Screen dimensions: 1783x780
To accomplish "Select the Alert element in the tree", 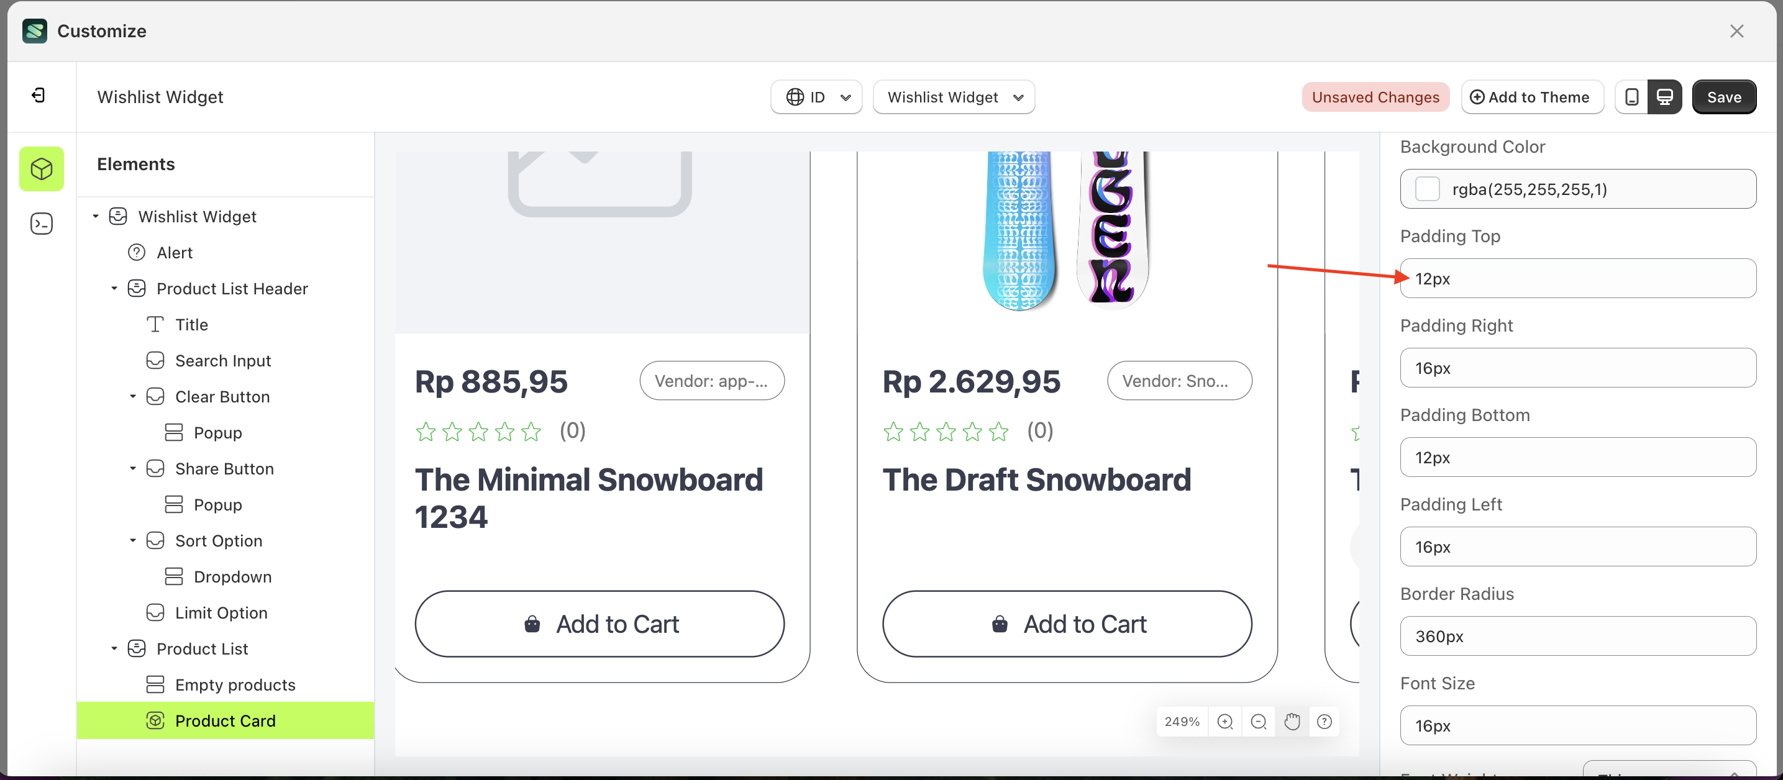I will pos(173,252).
